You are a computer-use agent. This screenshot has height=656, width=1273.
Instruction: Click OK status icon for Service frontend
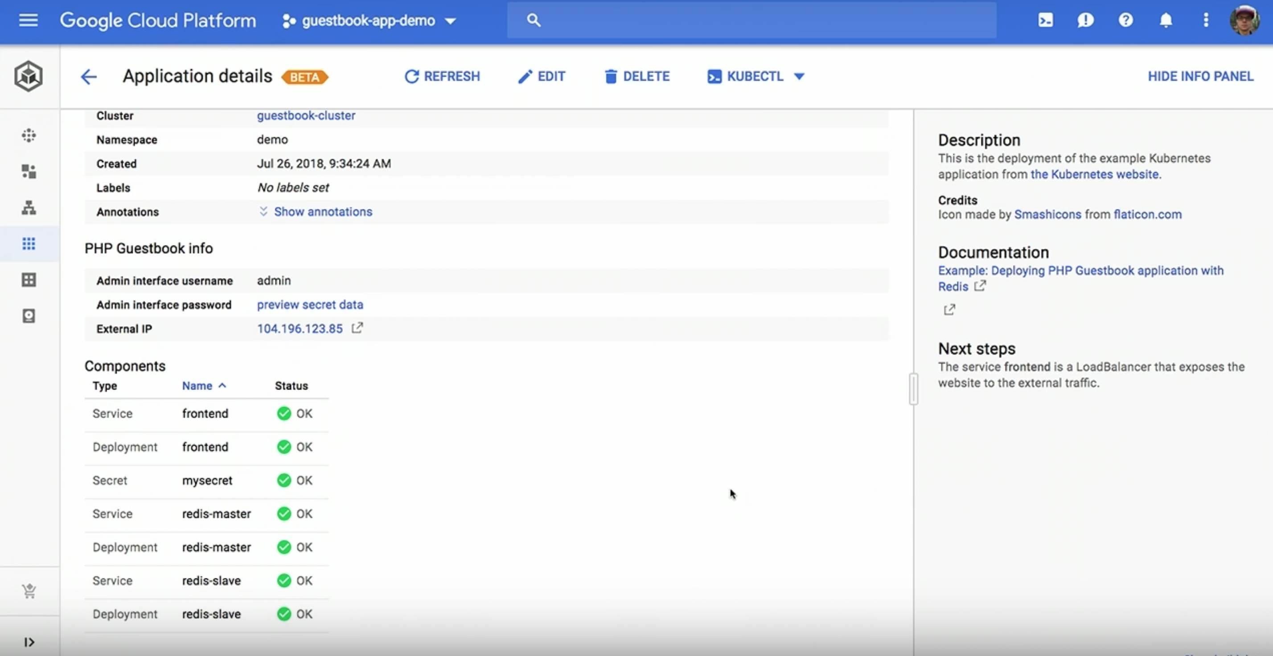click(x=284, y=414)
